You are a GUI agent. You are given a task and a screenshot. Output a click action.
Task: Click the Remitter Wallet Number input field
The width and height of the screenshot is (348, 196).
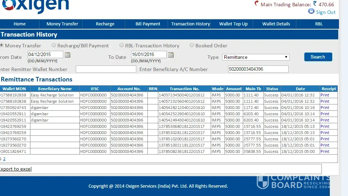click(106, 69)
